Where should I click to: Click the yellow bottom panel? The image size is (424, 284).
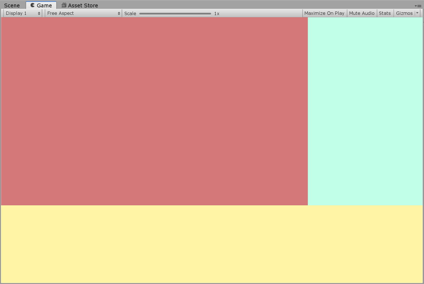212,244
